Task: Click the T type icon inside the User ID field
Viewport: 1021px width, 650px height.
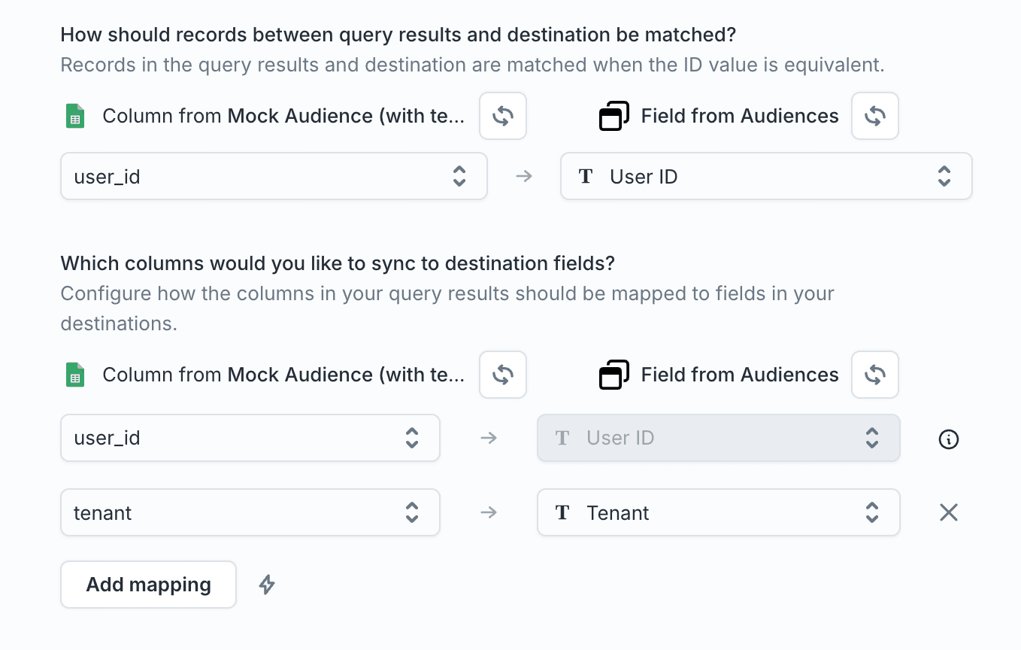Action: 586,176
